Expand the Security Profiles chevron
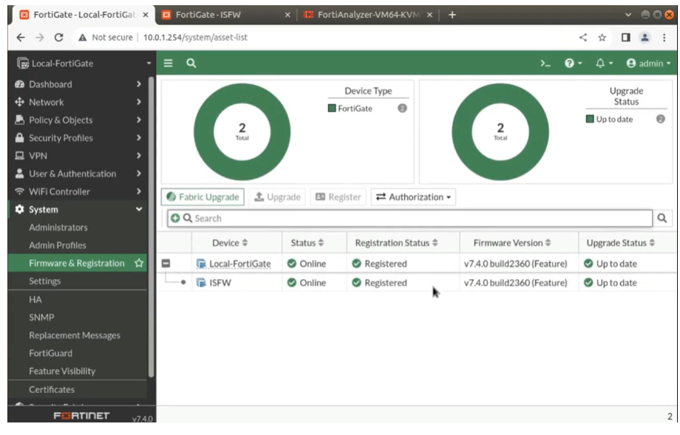The width and height of the screenshot is (680, 435). (x=139, y=138)
